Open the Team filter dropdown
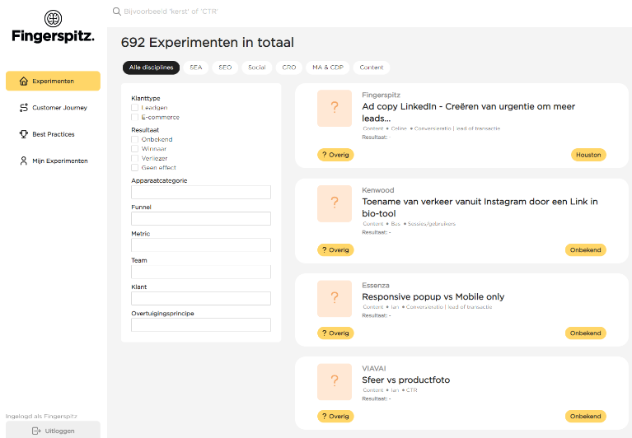This screenshot has width=632, height=438. pos(201,272)
